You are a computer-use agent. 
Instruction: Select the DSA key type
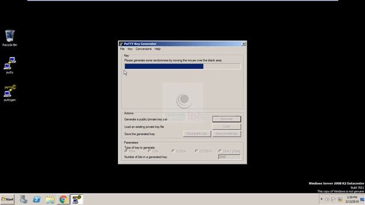153,151
